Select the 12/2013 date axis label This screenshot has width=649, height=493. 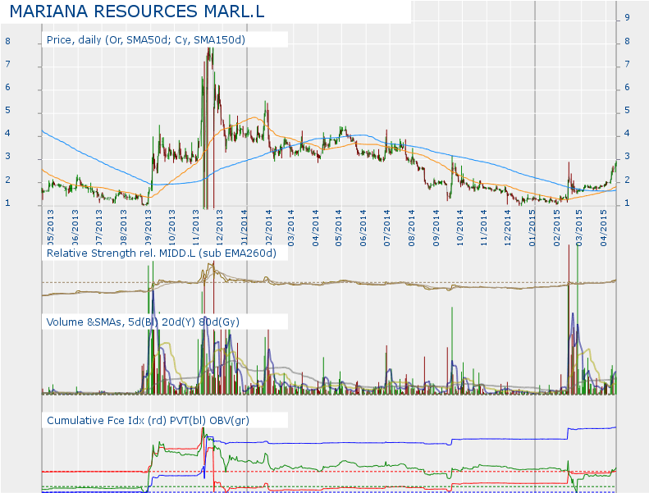click(x=219, y=228)
